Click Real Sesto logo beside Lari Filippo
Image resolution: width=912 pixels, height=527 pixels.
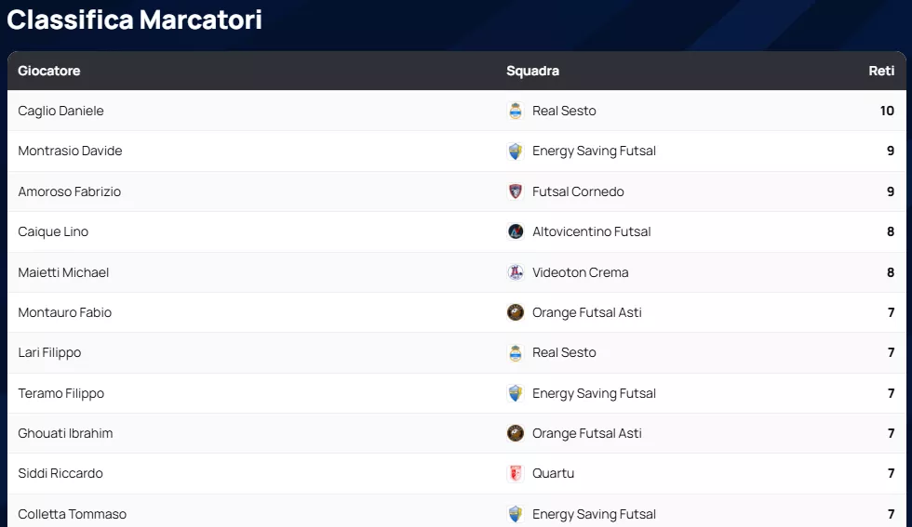(x=516, y=352)
